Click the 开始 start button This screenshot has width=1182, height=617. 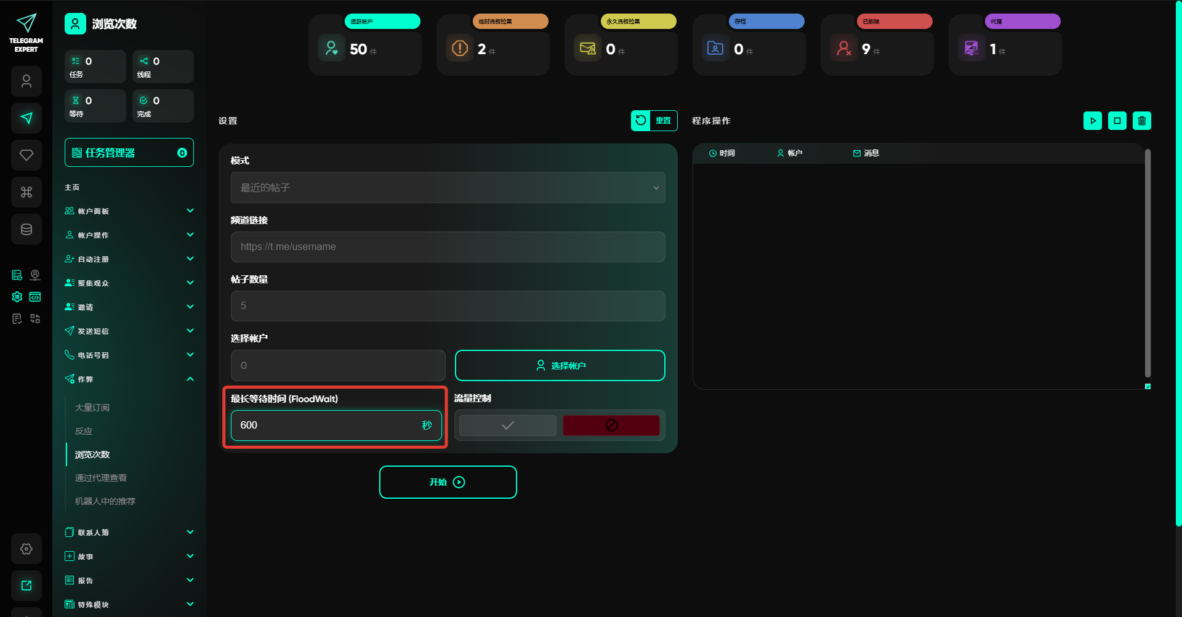pos(448,482)
